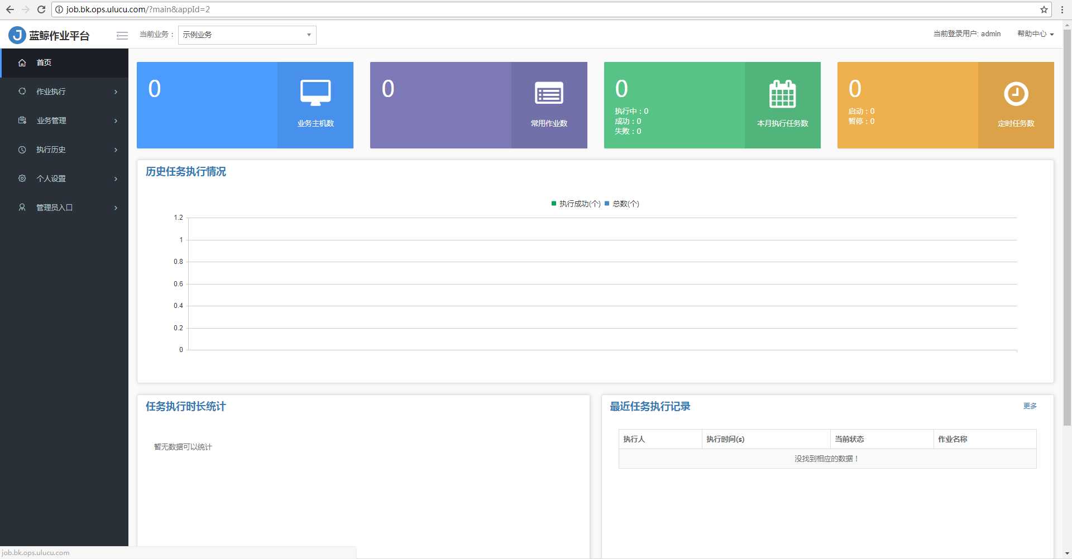The height and width of the screenshot is (559, 1072).
Task: Open the 管理员入口 menu item
Action: [64, 208]
